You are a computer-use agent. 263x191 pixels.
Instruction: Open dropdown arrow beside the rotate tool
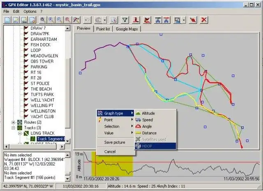pos(105,20)
